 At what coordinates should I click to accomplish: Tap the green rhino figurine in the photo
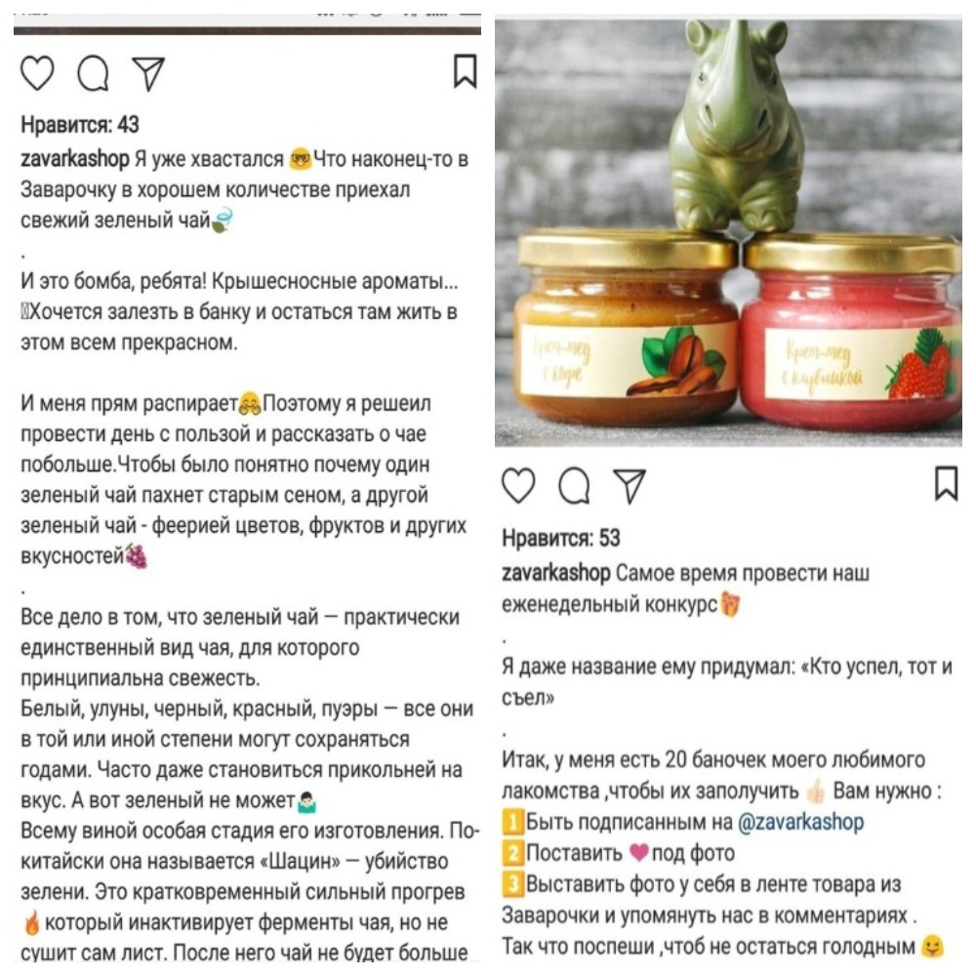tap(736, 125)
